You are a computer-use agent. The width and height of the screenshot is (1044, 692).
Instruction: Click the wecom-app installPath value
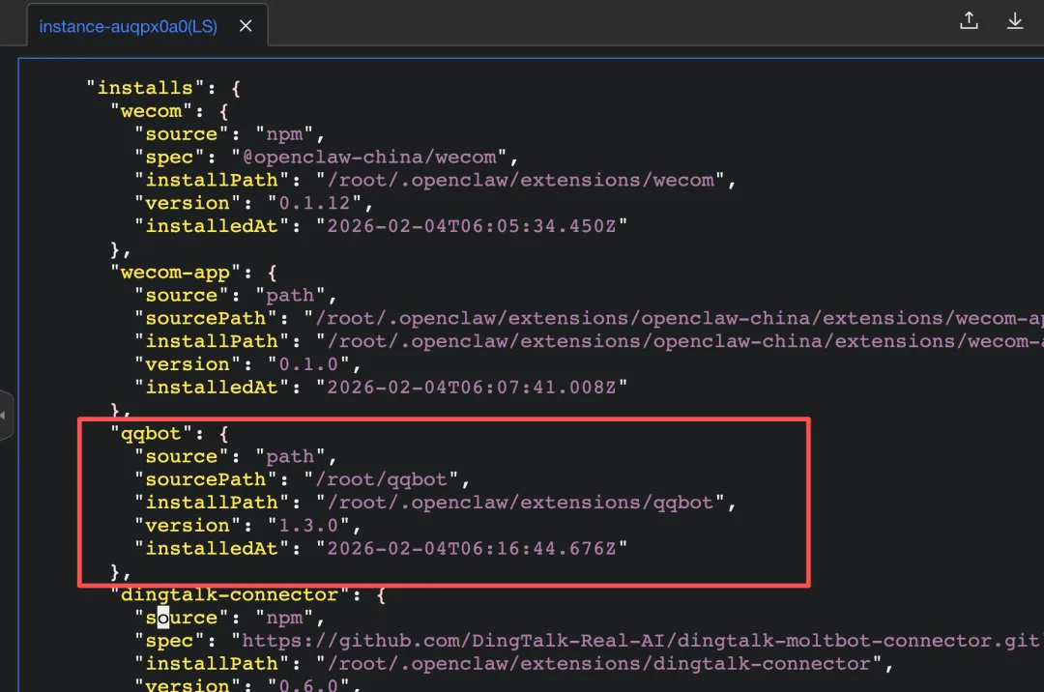[x=680, y=341]
